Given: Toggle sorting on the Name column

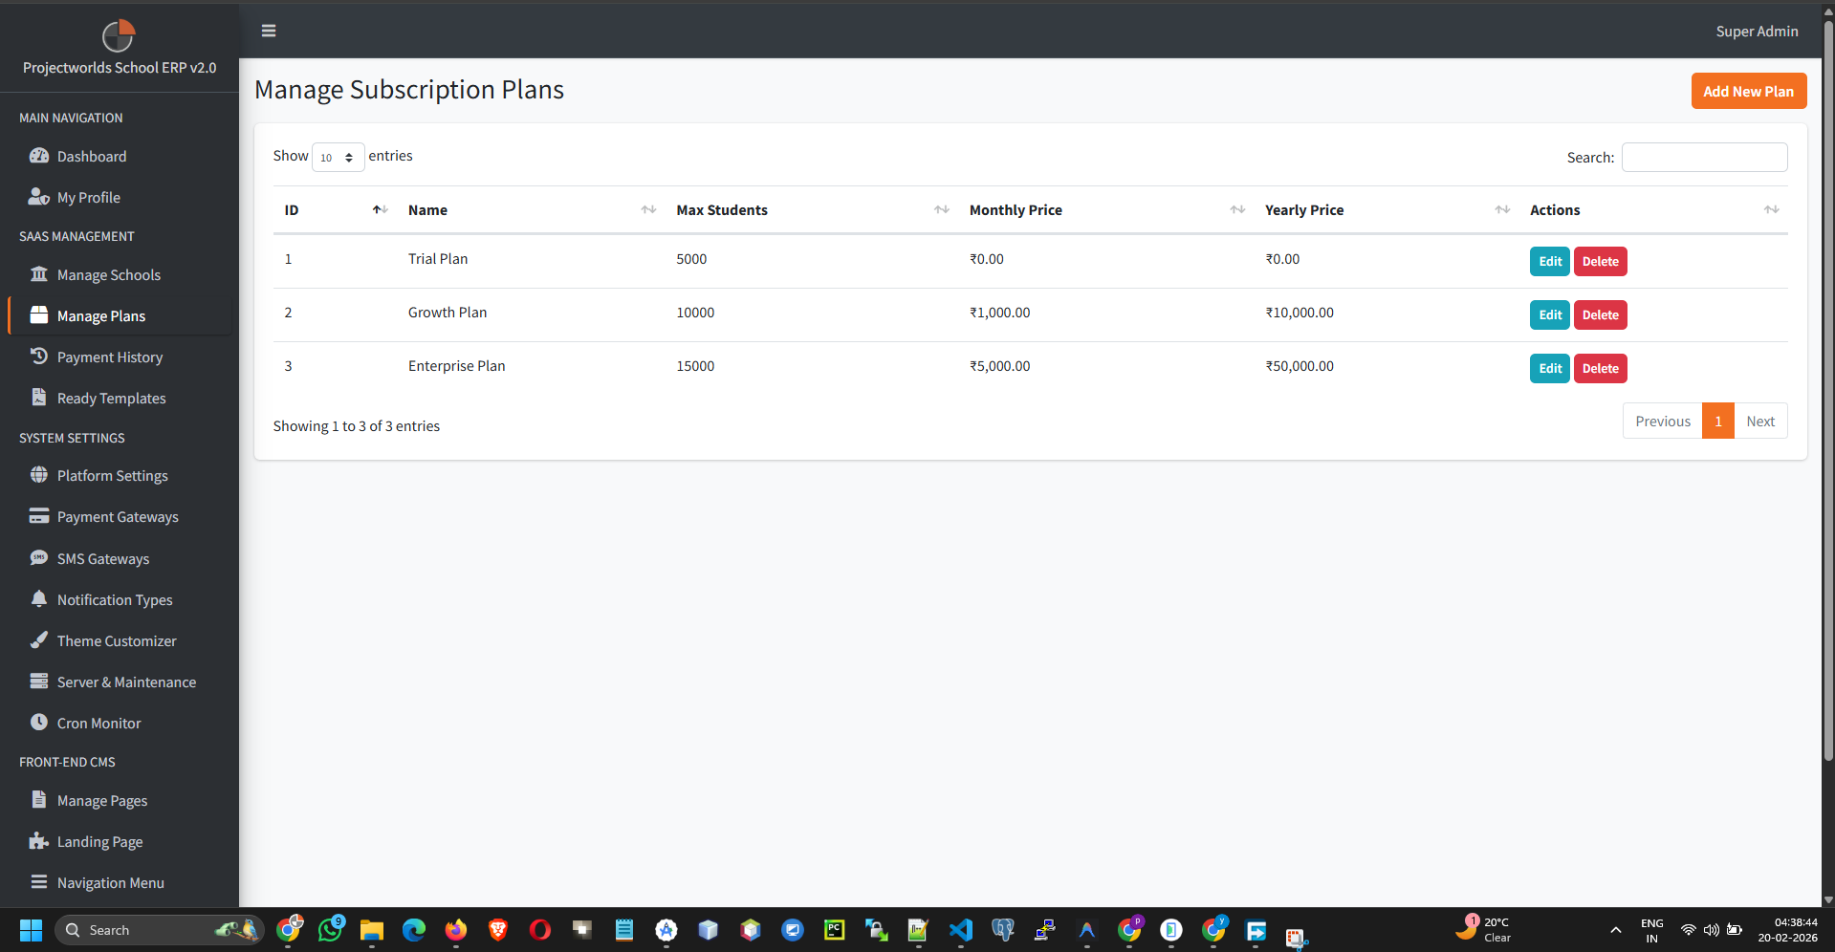Looking at the screenshot, I should coord(649,209).
